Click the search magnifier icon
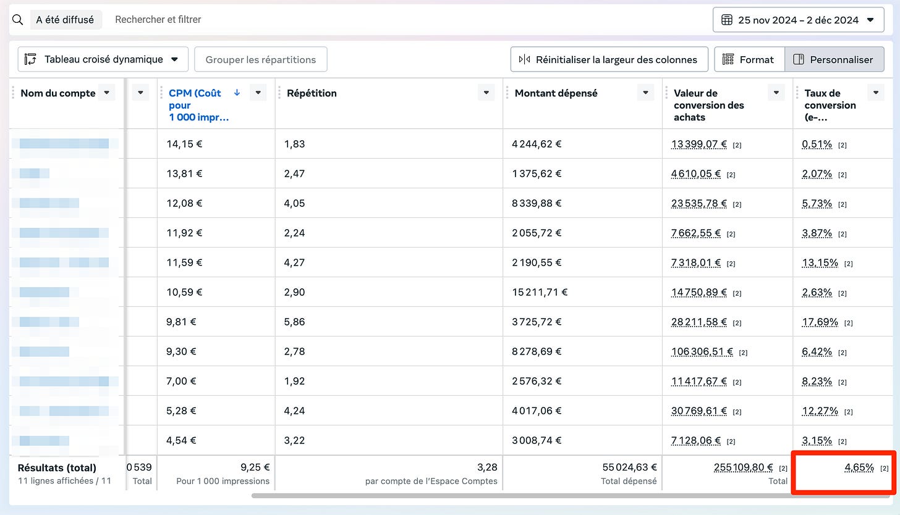The width and height of the screenshot is (900, 515). click(17, 20)
